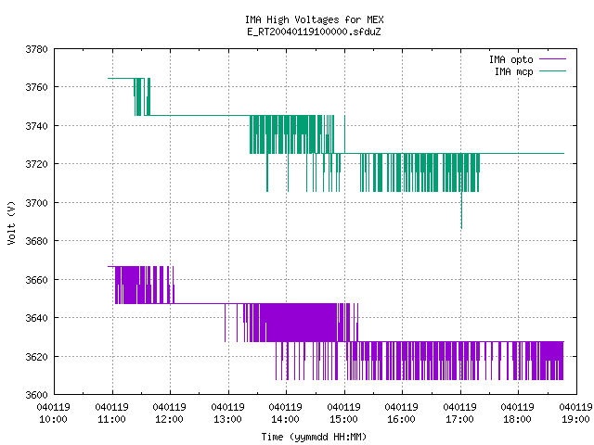Click the 040119 13:00 time tick label
The image size is (594, 445).
click(227, 413)
